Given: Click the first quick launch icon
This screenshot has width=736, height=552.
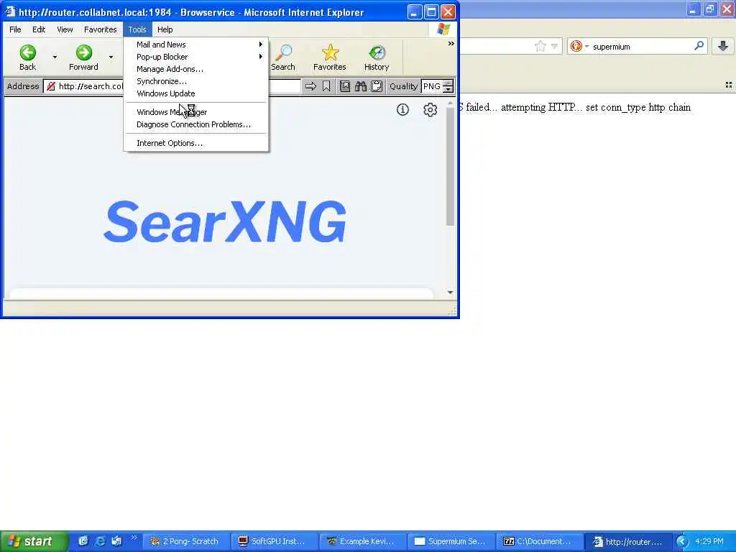Looking at the screenshot, I should 83,541.
